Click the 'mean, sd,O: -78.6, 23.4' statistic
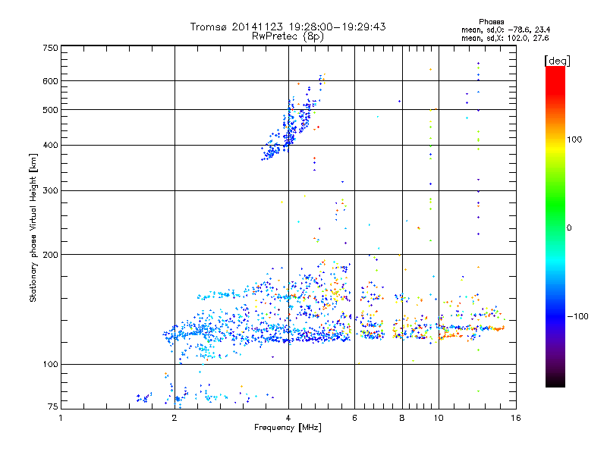 505,30
